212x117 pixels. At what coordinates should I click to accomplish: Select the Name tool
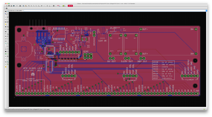[6, 34]
